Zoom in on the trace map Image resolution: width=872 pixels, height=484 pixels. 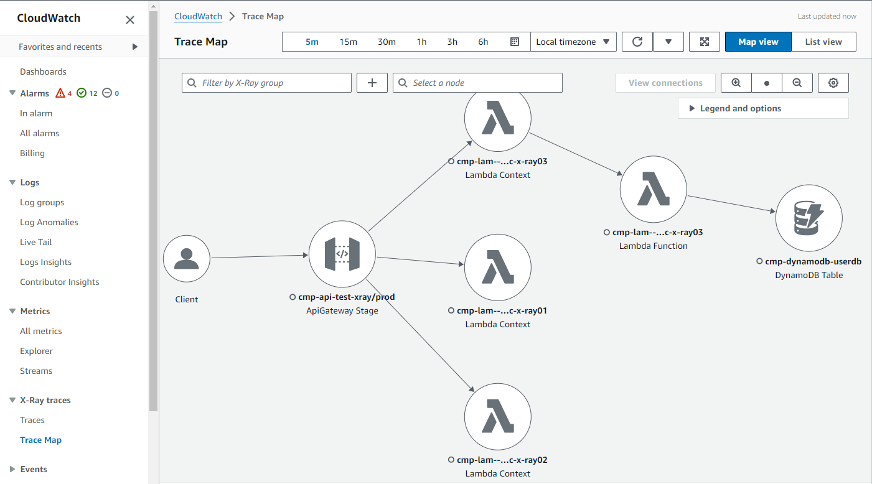pyautogui.click(x=736, y=83)
